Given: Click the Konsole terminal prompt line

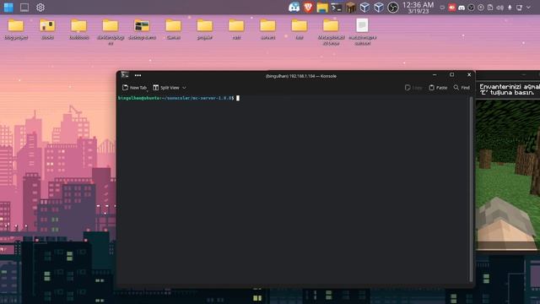Looking at the screenshot, I should [179, 98].
